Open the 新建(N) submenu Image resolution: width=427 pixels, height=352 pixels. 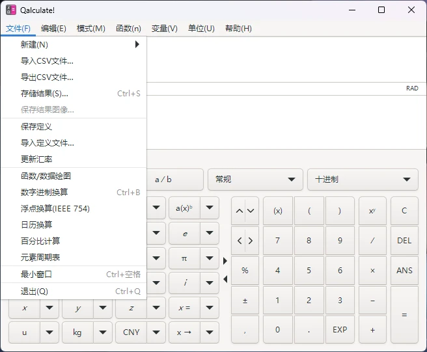[x=74, y=44]
